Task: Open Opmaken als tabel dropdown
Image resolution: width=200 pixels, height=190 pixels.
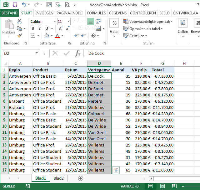Action: pyautogui.click(x=143, y=29)
